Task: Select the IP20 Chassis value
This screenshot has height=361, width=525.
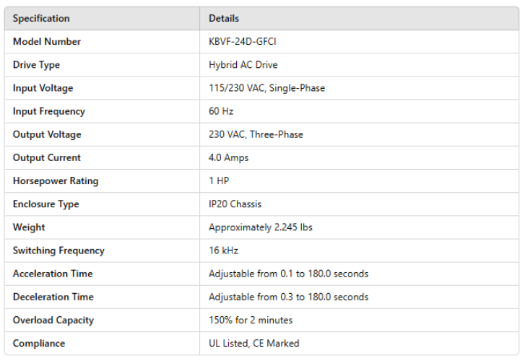Action: [236, 204]
